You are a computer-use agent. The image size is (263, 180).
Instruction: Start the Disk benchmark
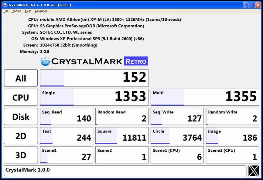point(21,116)
